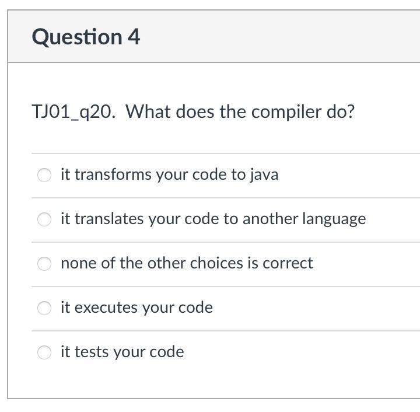Viewport: 420px width, 412px height.
Task: Select the radio button for 'it transforms your code to java'
Action: pos(44,175)
